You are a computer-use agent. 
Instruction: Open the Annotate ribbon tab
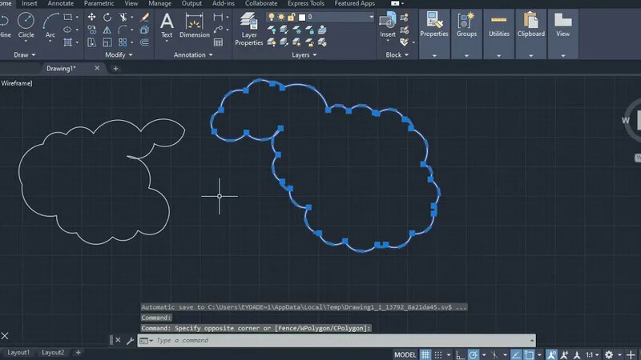tap(61, 3)
